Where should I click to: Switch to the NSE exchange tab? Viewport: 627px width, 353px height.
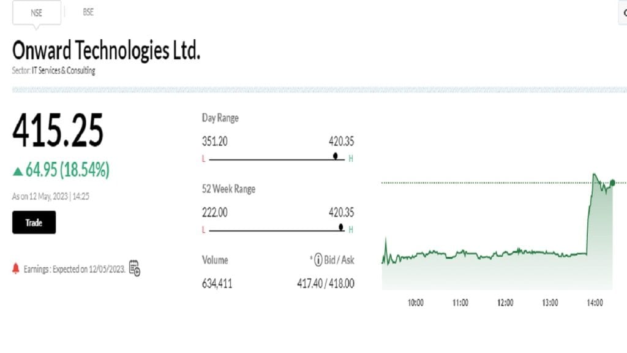(36, 12)
